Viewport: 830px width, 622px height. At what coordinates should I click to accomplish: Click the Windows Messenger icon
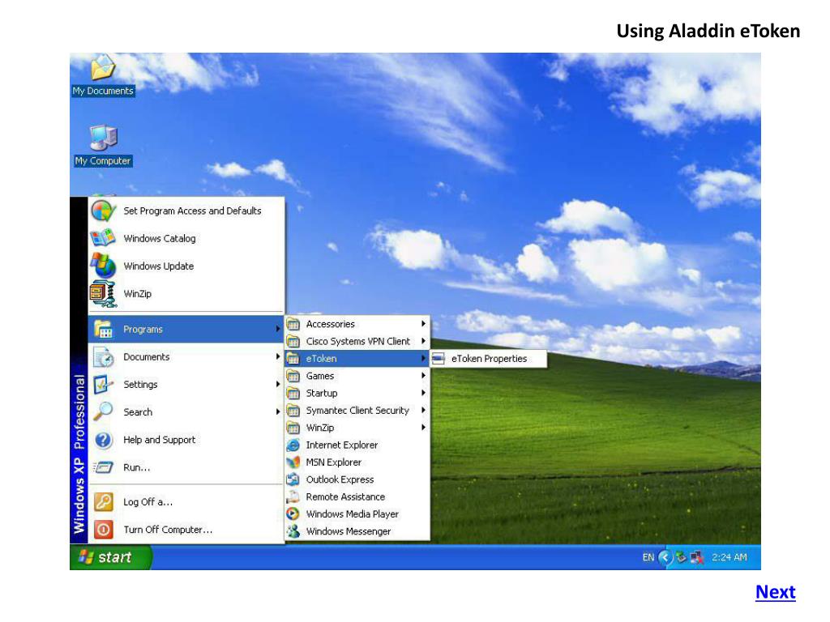coord(293,531)
